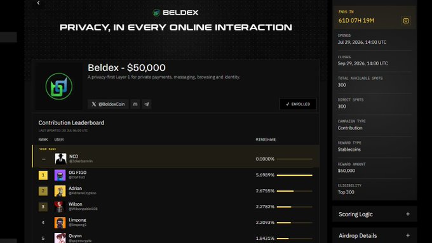Click the Jul 29, 2026 opened date
The width and height of the screenshot is (432, 243).
362,42
